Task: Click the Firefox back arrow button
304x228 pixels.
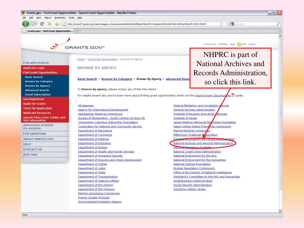Action: click(x=26, y=24)
